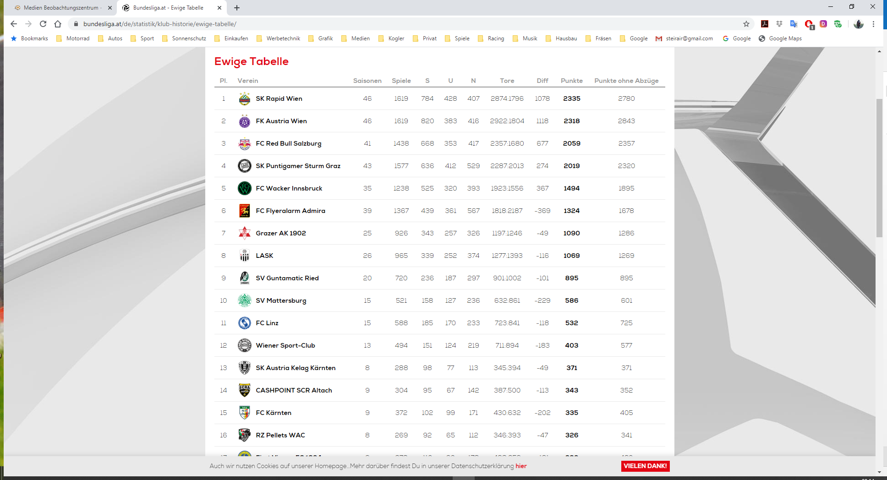Open the Google Translate extension
Screen dimensions: 887x480
pyautogui.click(x=794, y=24)
